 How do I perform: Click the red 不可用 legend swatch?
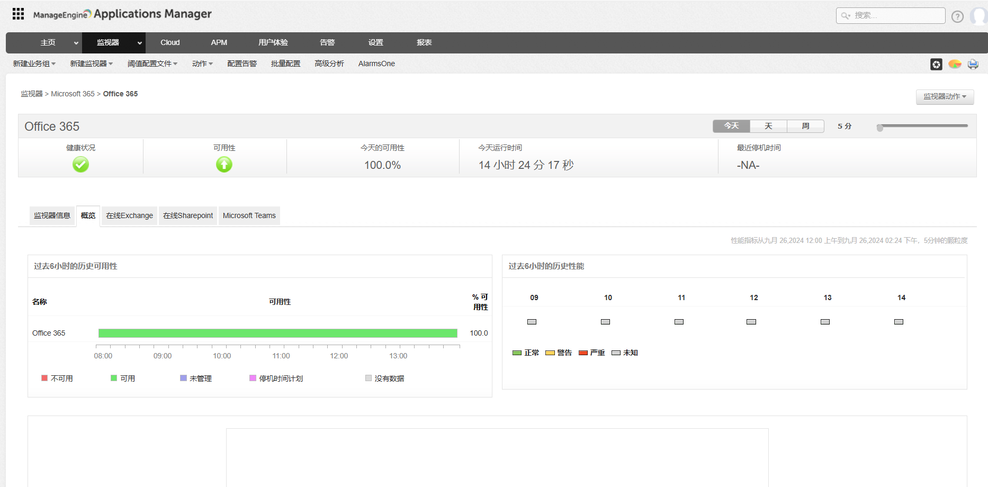(44, 378)
